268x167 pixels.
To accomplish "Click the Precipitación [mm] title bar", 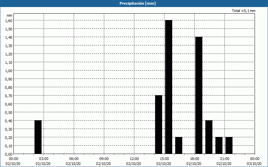I will click(x=134, y=3).
